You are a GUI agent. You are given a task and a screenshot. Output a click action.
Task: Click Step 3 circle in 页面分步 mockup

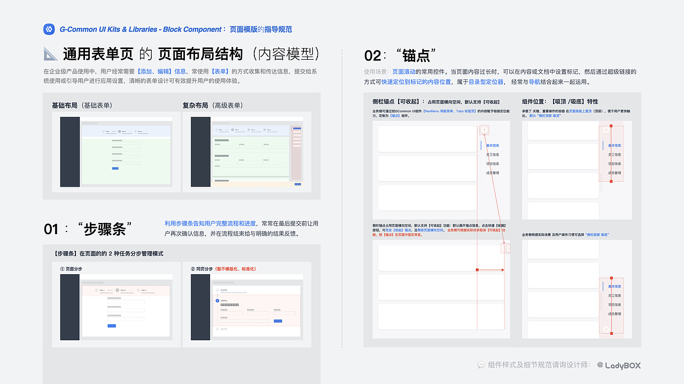click(x=138, y=290)
